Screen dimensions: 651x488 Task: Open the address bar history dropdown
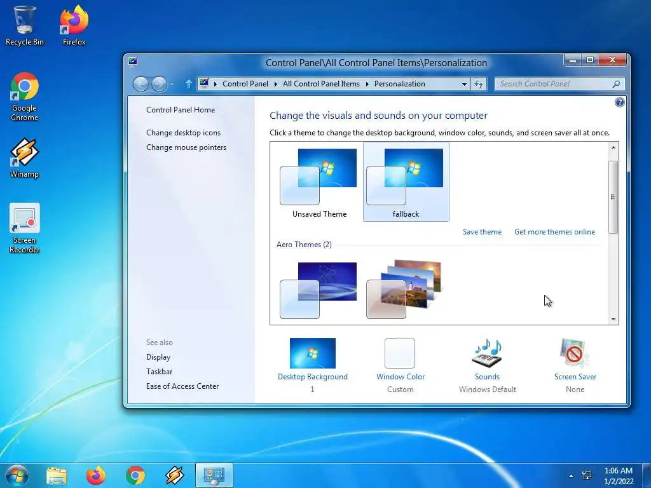[x=464, y=85]
